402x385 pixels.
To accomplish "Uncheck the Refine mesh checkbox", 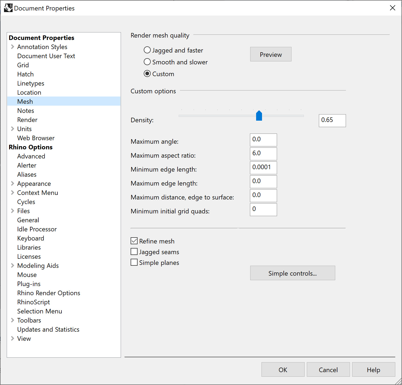I will [134, 241].
